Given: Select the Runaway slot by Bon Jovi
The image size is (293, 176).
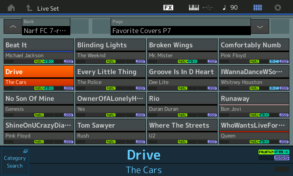Looking at the screenshot, I should (254, 105).
